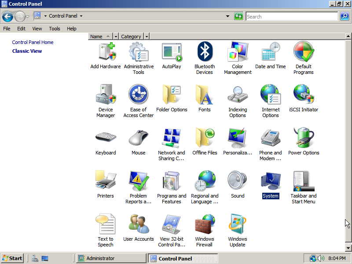This screenshot has width=352, height=264.
Task: Click inside the Search box
Action: pos(291,16)
